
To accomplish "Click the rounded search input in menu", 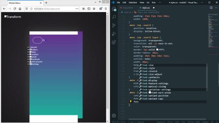I will (37, 40).
